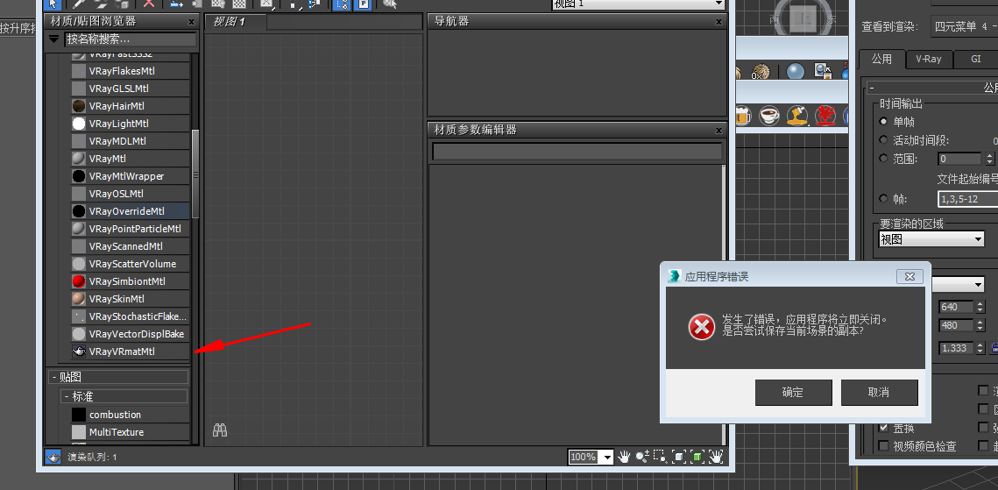Select the MultiTexture map entry
This screenshot has width=998, height=490.
tap(130, 432)
